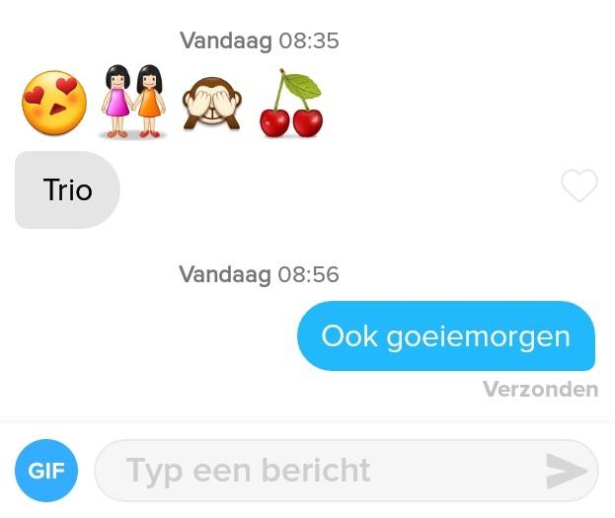Open the GIF picker
Image resolution: width=615 pixels, height=518 pixels.
pos(46,471)
